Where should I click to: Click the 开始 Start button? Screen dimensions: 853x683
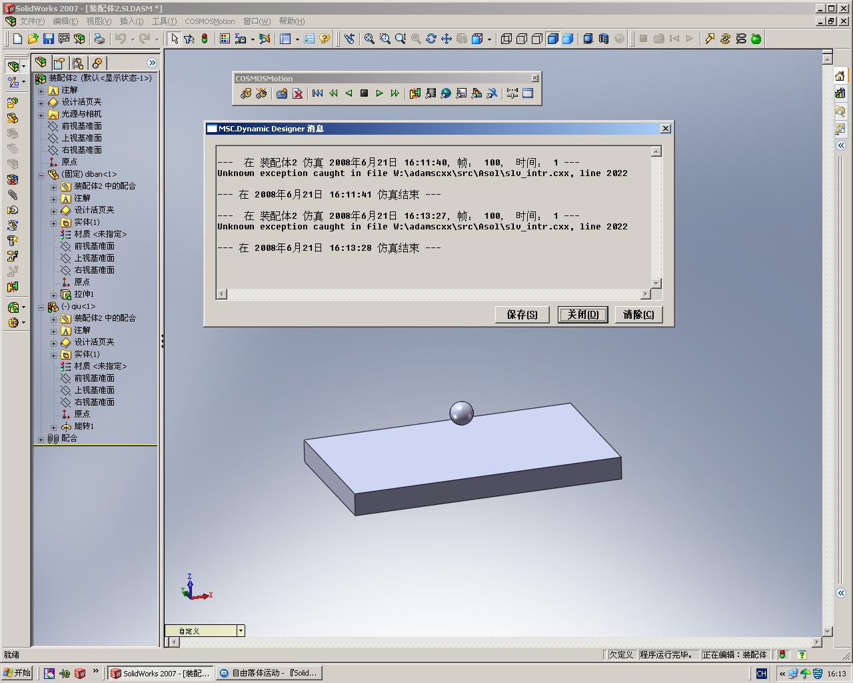click(x=17, y=673)
